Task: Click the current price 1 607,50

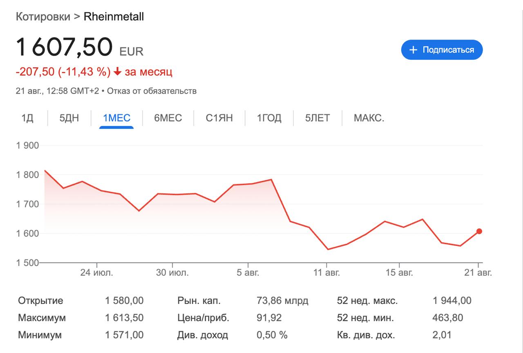Action: (64, 47)
